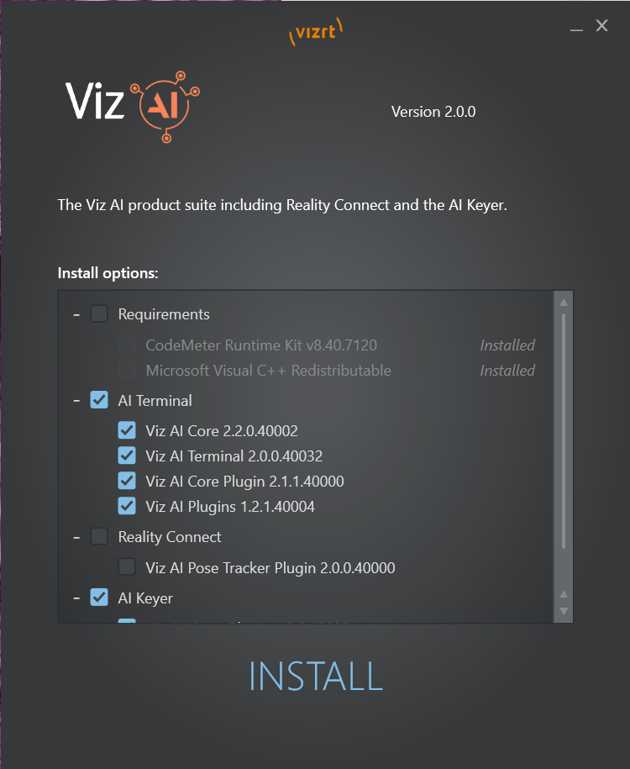Collapse the Requirements group
Viewport: 630px width, 769px height.
tap(76, 314)
